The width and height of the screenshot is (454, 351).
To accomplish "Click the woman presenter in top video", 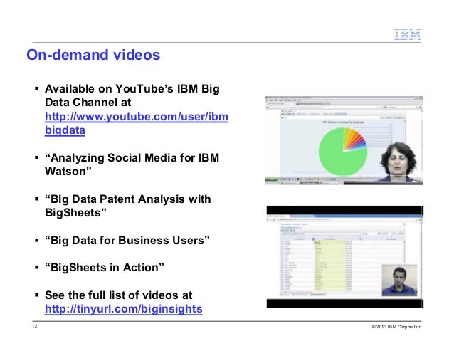I will [399, 162].
